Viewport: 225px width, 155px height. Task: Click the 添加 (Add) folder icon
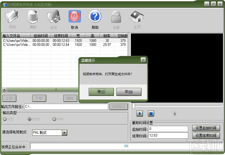coord(12,16)
